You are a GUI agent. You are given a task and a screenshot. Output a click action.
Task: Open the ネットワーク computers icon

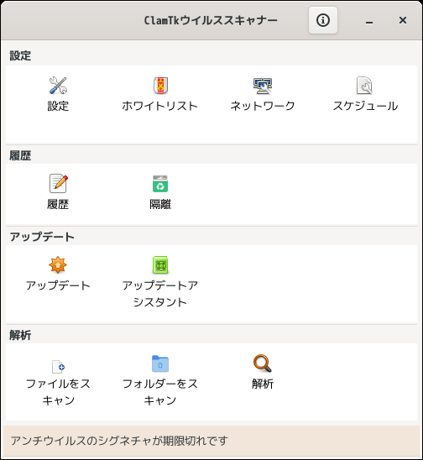[263, 86]
